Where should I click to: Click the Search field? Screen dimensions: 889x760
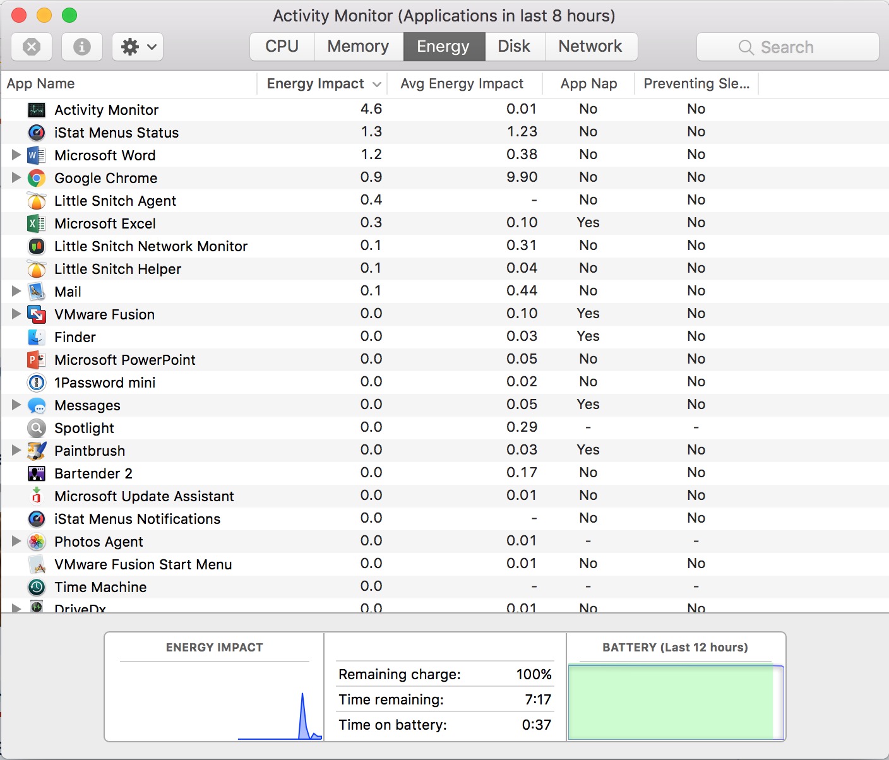[787, 47]
